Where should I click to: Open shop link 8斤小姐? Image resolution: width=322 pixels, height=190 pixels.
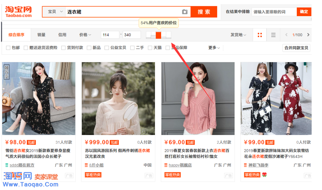96,165
